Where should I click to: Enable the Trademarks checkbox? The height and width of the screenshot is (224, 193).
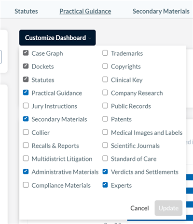click(x=105, y=53)
